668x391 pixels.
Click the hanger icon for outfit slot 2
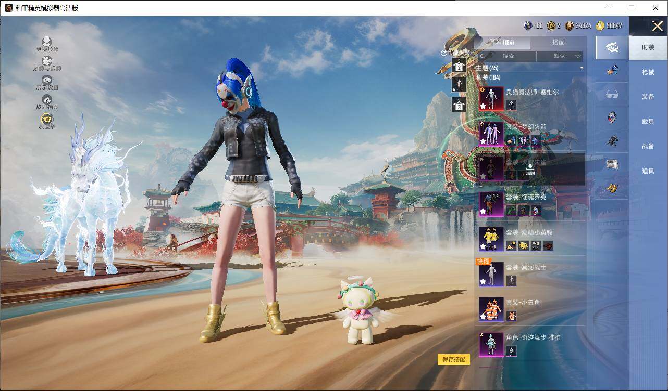(459, 66)
